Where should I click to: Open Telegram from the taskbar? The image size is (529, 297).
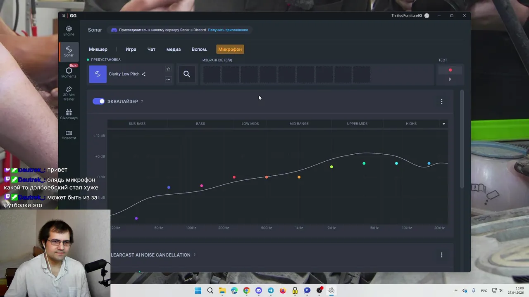[x=271, y=290]
